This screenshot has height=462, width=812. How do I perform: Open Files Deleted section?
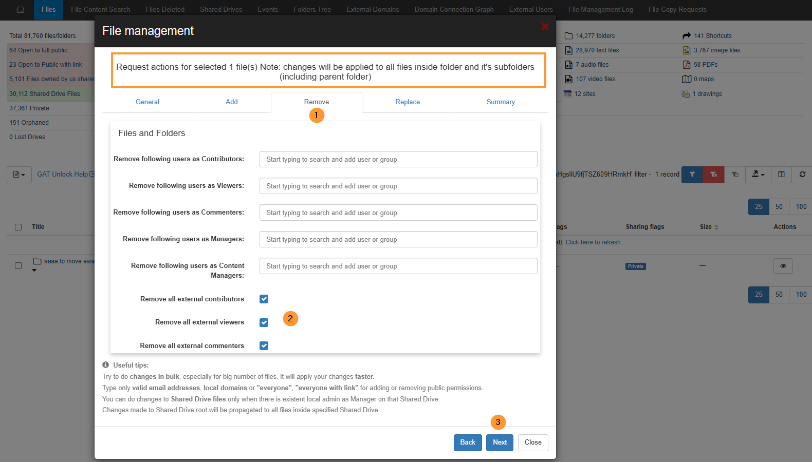point(165,10)
